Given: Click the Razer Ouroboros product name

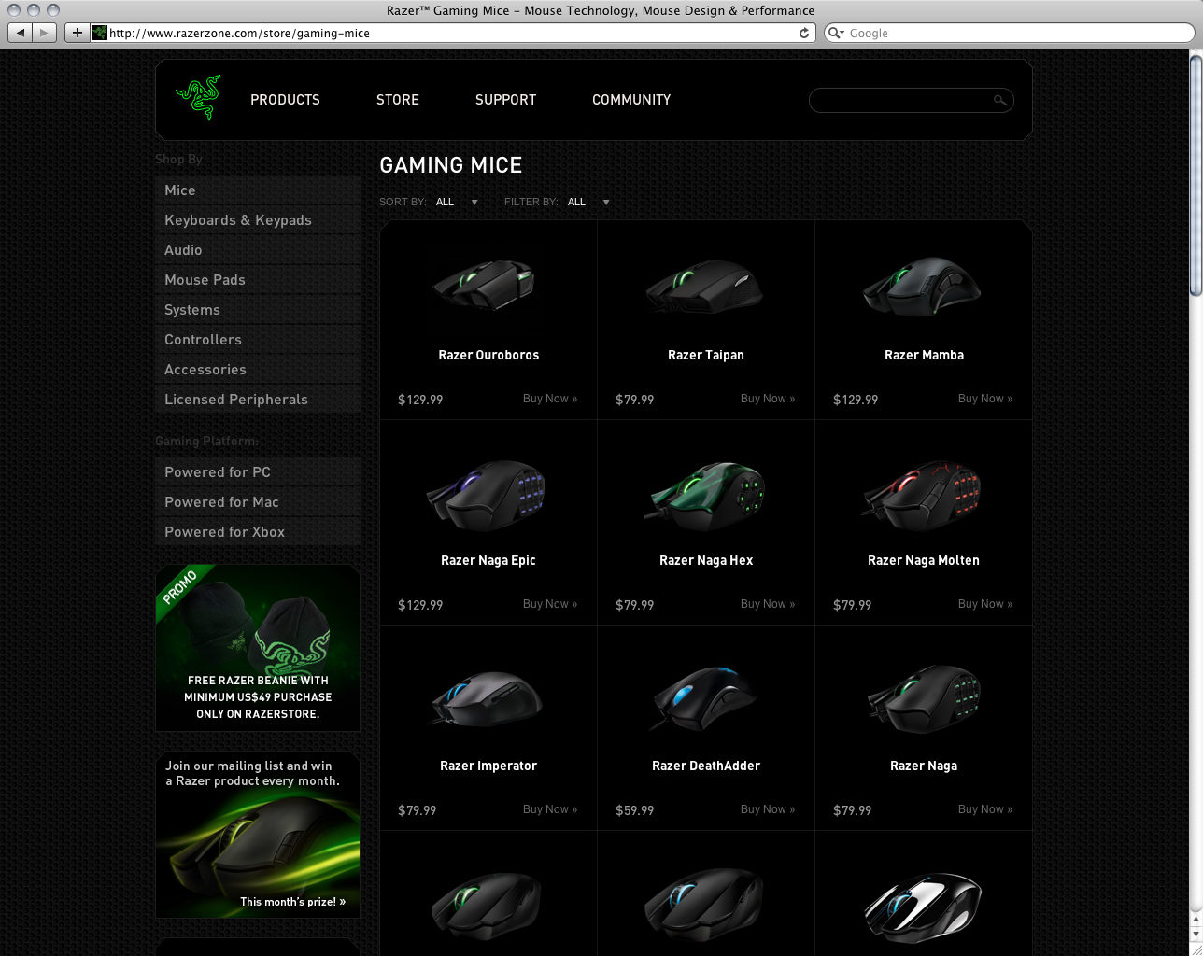Looking at the screenshot, I should 488,355.
